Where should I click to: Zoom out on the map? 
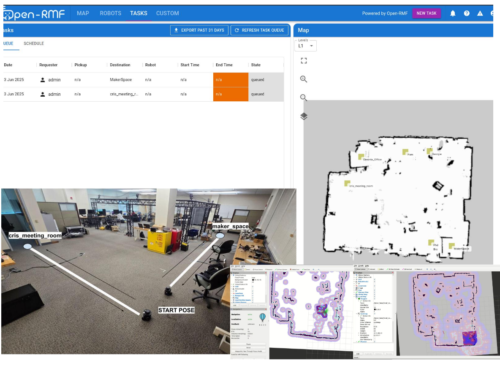[x=304, y=98]
